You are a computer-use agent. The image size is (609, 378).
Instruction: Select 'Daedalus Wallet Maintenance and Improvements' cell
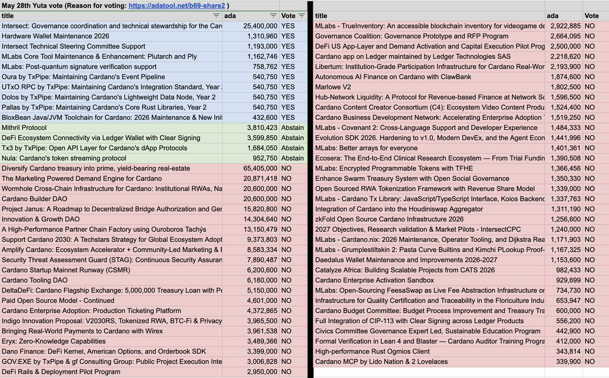[430, 260]
